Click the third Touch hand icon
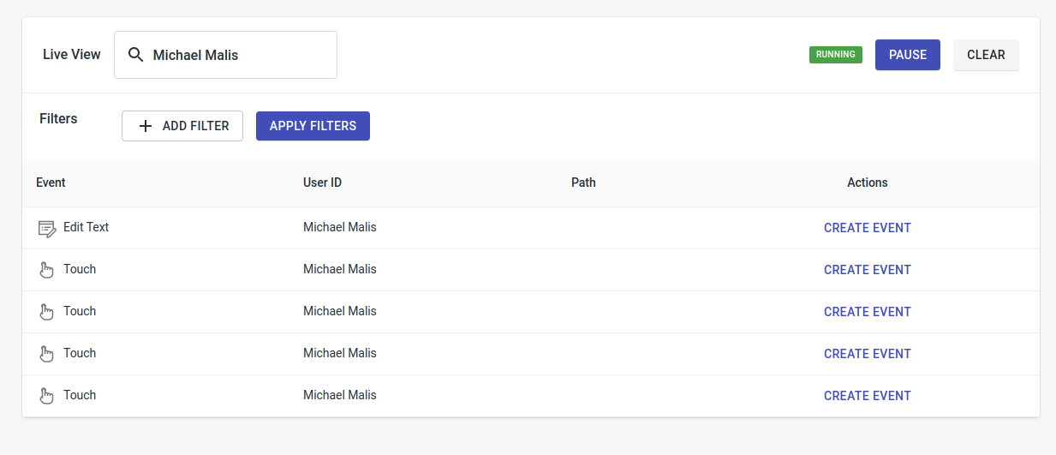1056x455 pixels. click(x=47, y=354)
